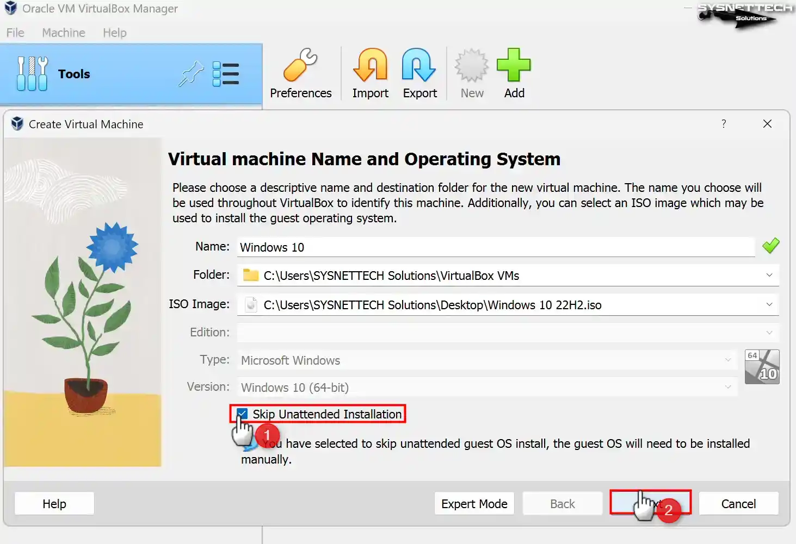The height and width of the screenshot is (544, 796).
Task: Expand the Folder path dropdown
Action: (769, 275)
